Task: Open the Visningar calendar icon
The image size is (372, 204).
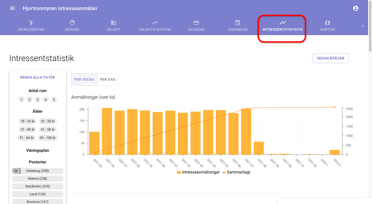Action: (238, 23)
